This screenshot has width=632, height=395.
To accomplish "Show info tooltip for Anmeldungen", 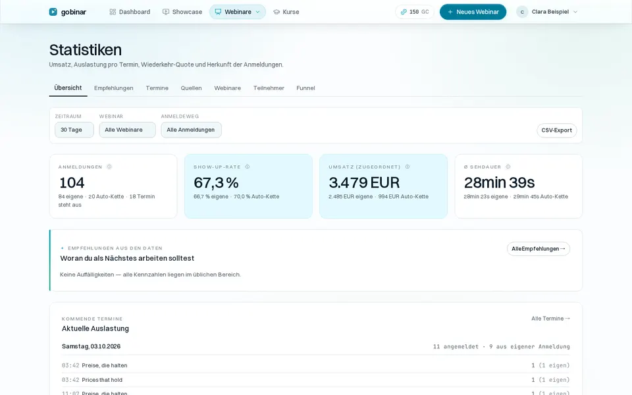I will [109, 167].
